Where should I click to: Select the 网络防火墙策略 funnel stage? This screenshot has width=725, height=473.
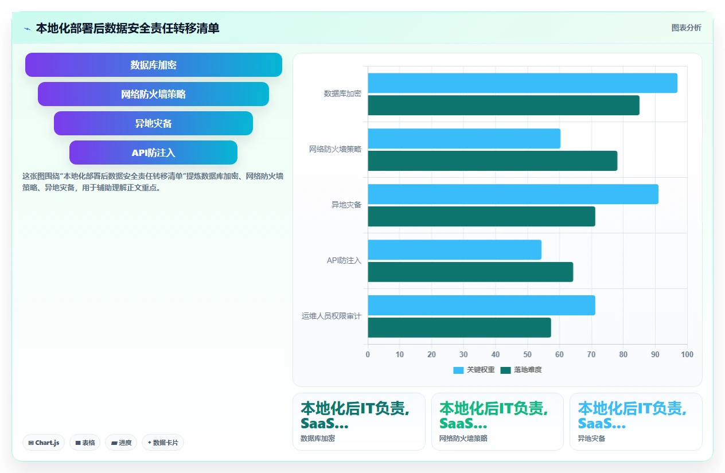[x=154, y=94]
